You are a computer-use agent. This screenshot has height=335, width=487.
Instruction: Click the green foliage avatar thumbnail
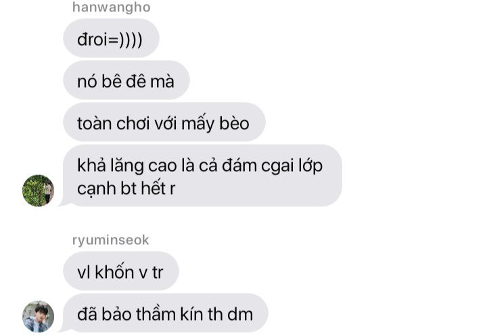[38, 190]
